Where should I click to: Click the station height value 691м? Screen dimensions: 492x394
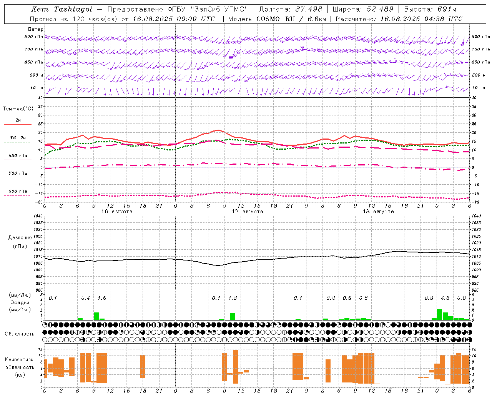coord(445,9)
